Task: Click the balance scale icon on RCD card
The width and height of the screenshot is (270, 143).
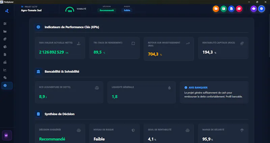Action: coord(97,88)
